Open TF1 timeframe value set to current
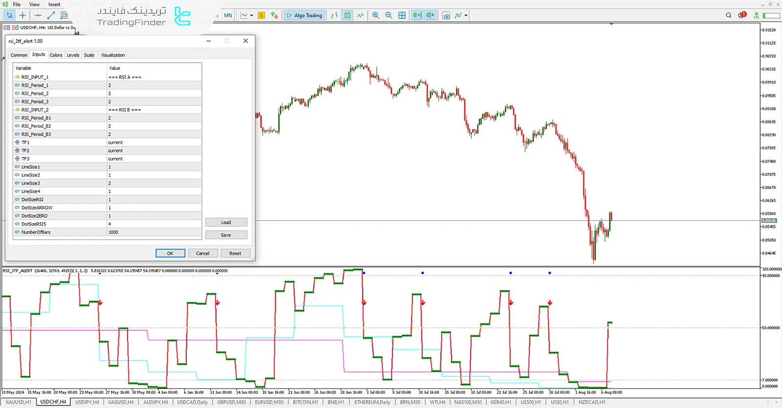This screenshot has width=782, height=408. coord(153,142)
